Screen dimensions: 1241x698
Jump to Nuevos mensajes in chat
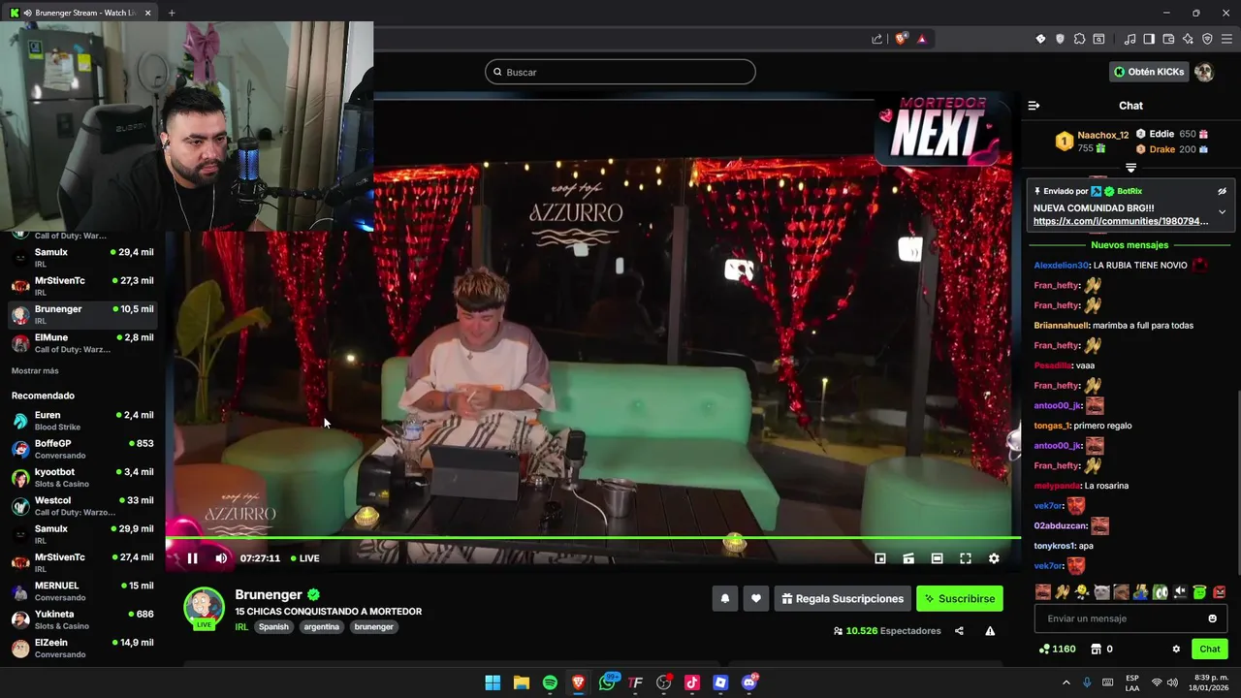pyautogui.click(x=1130, y=245)
